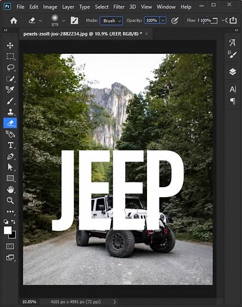Click the Home icon in options bar
The height and width of the screenshot is (307, 242).
14,21
